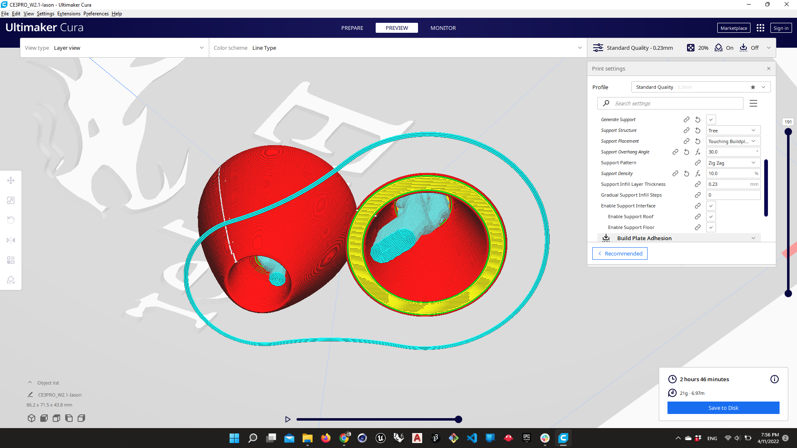Open the File menu
The height and width of the screenshot is (448, 797).
pos(5,14)
